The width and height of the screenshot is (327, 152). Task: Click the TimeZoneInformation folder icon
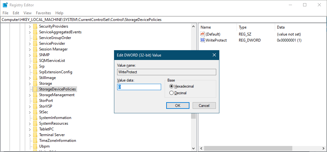pyautogui.click(x=35, y=141)
